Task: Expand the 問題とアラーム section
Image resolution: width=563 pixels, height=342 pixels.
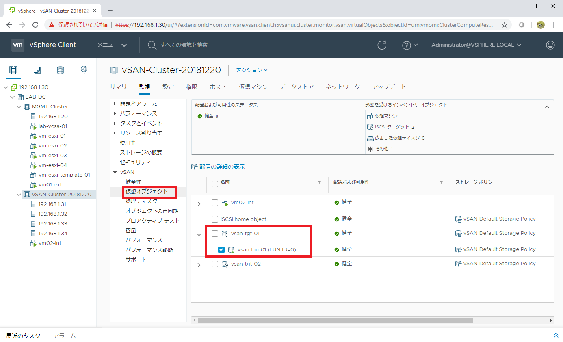Action: [x=115, y=104]
